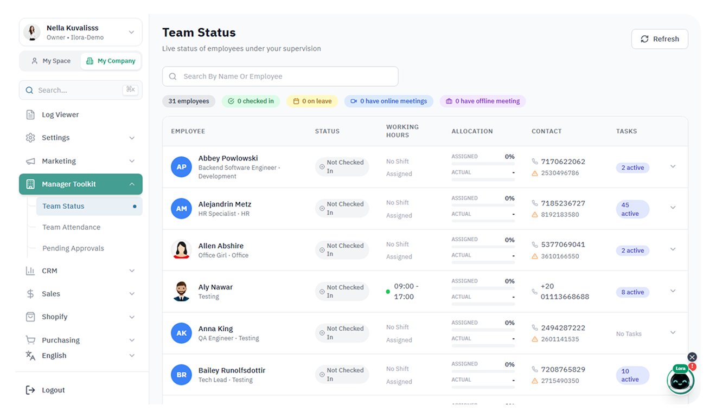Screen dimensions: 716x418
Task: Click the Purchasing cart icon
Action: [x=30, y=340]
